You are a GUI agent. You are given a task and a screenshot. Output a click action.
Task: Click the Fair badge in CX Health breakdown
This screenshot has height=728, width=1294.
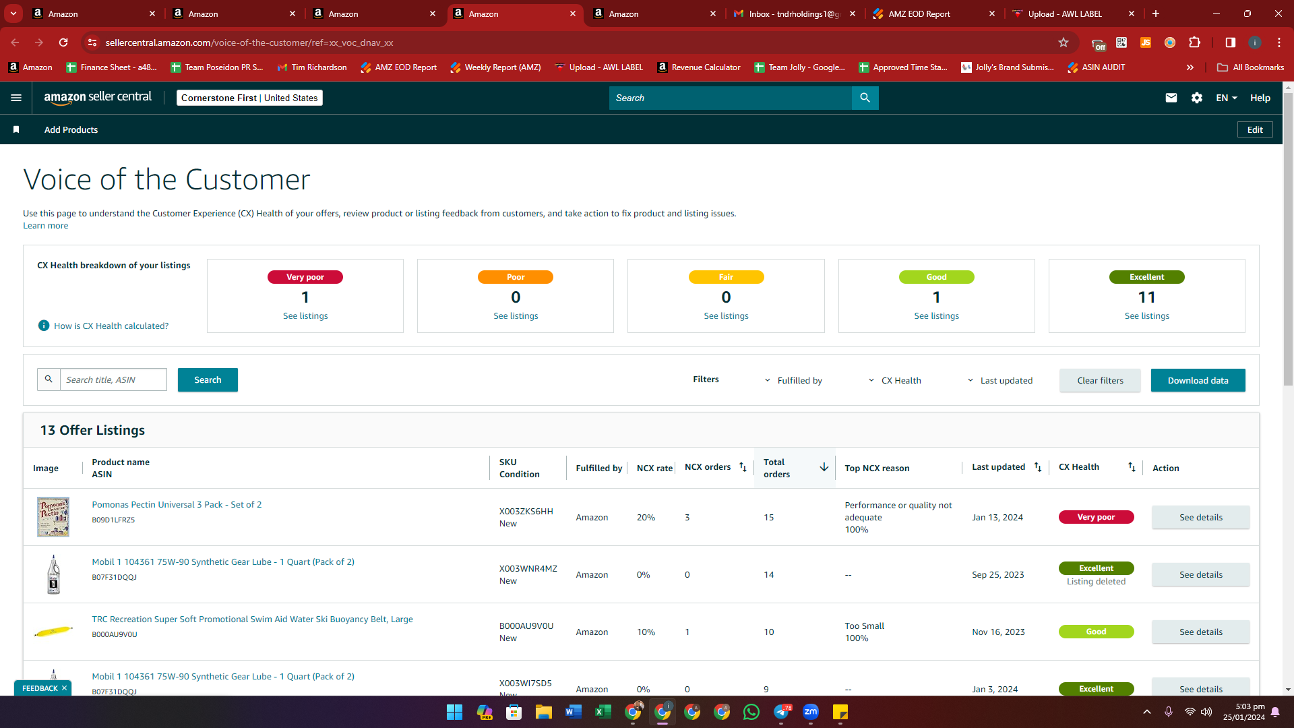click(726, 277)
